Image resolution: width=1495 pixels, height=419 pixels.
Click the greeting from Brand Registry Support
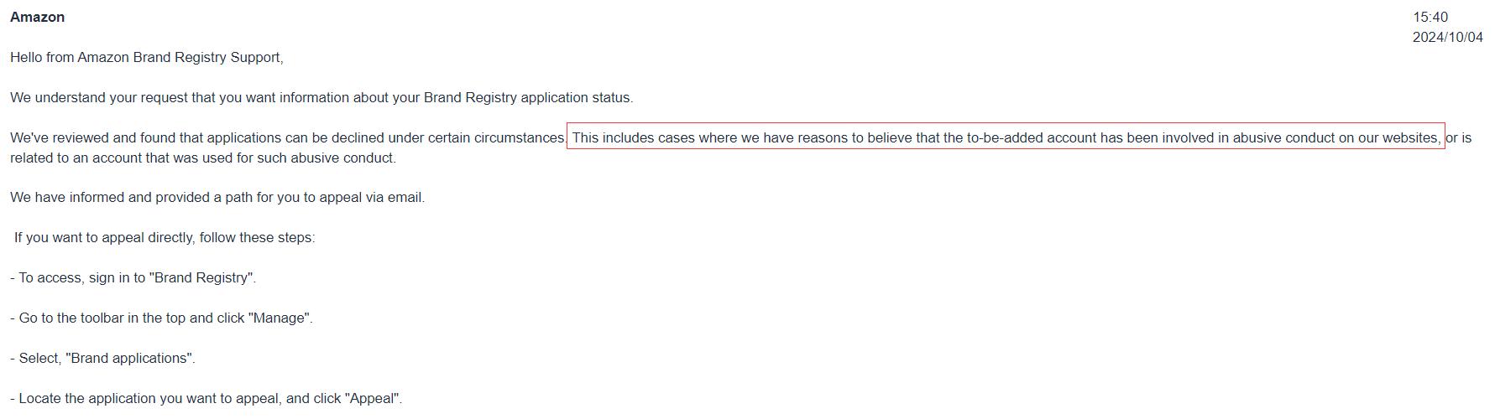click(x=147, y=57)
